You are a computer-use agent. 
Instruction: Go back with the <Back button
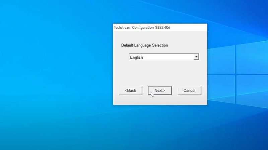click(x=130, y=91)
